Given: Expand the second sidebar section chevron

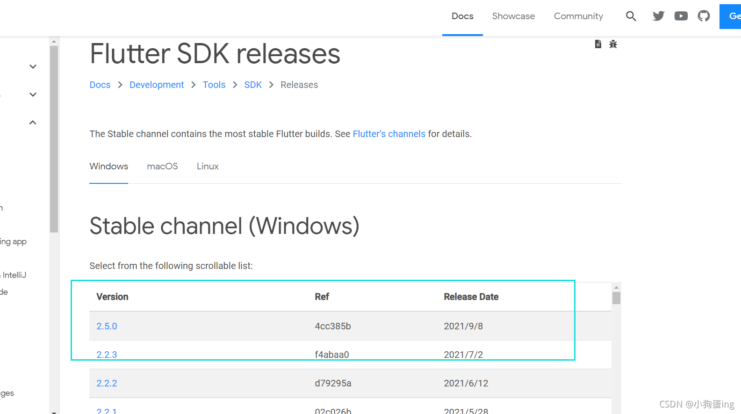Looking at the screenshot, I should [x=33, y=94].
